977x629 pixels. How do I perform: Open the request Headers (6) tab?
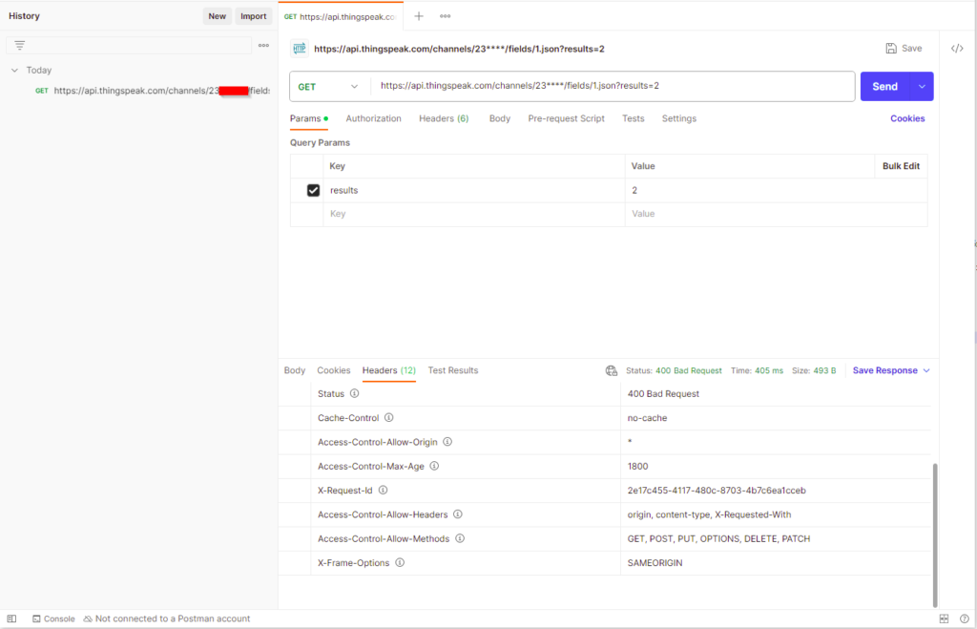[x=444, y=118]
